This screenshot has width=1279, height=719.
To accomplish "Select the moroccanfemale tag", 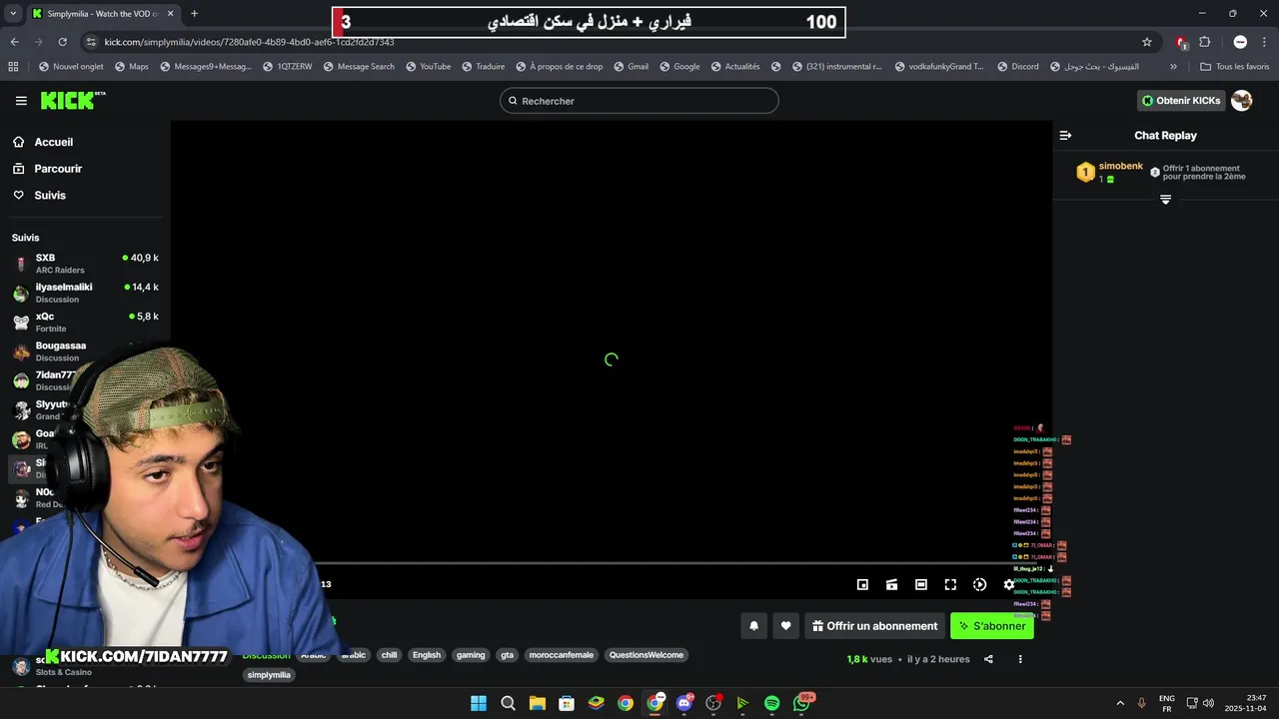I will (562, 655).
